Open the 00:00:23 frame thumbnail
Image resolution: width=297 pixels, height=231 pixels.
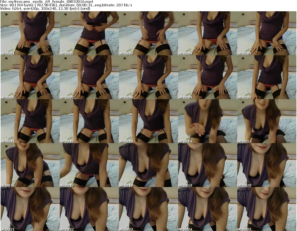pos(148,209)
